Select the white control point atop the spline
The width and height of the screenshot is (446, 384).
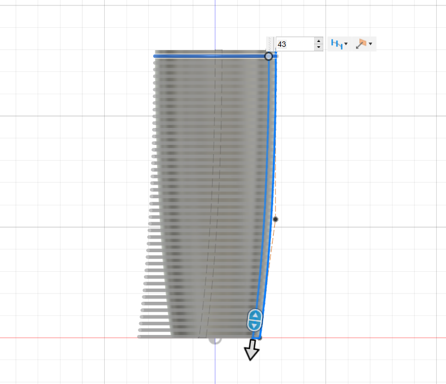[269, 57]
